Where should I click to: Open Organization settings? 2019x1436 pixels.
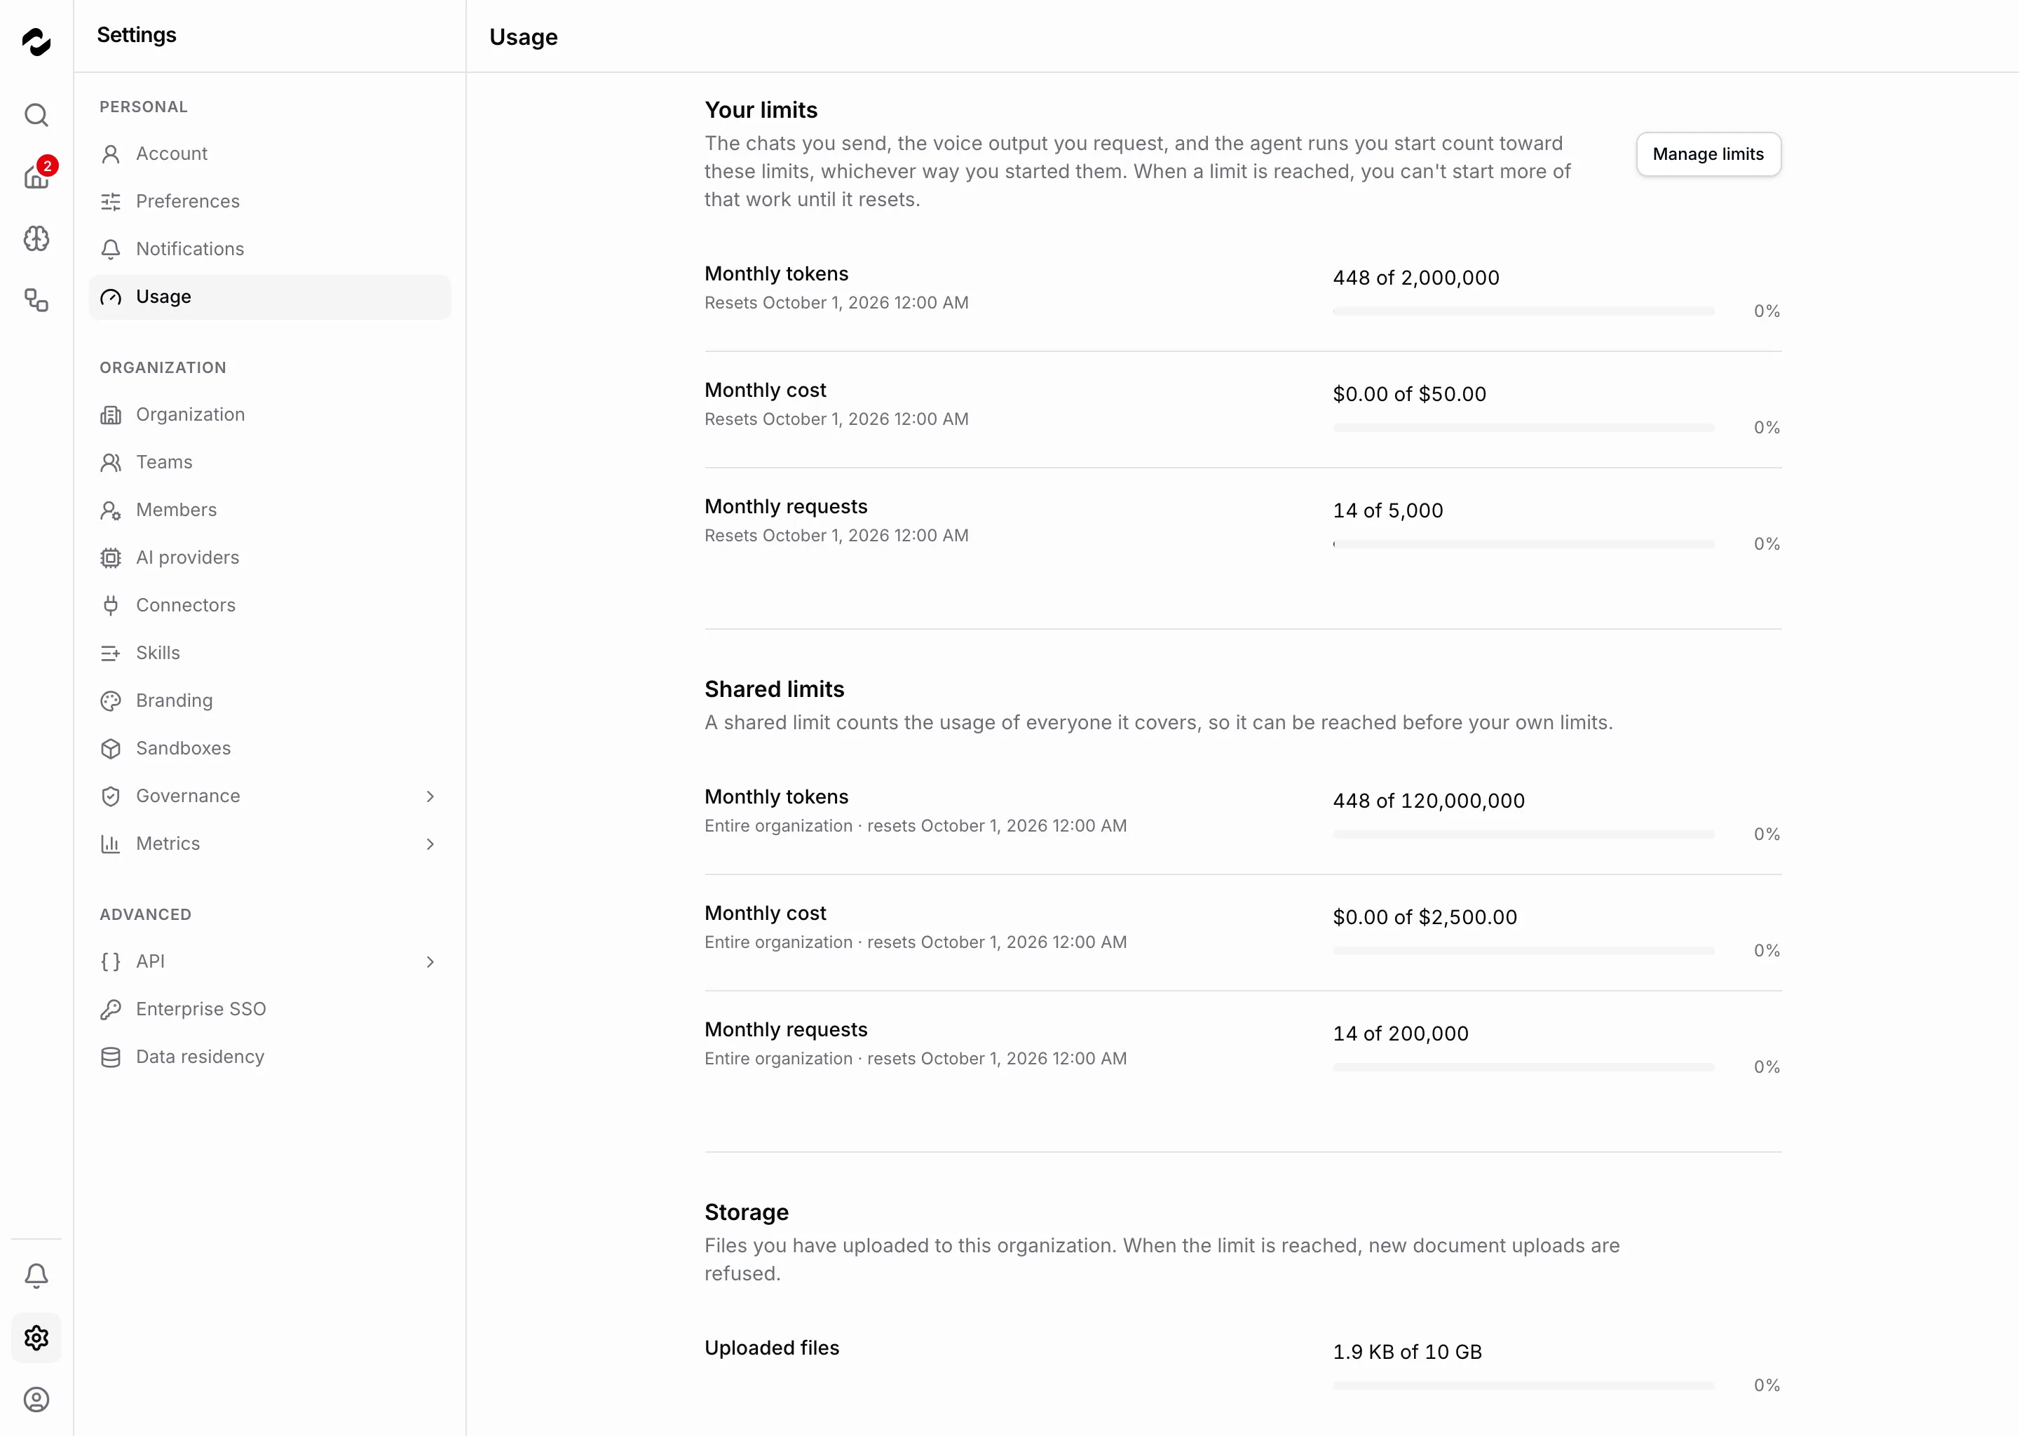click(270, 414)
